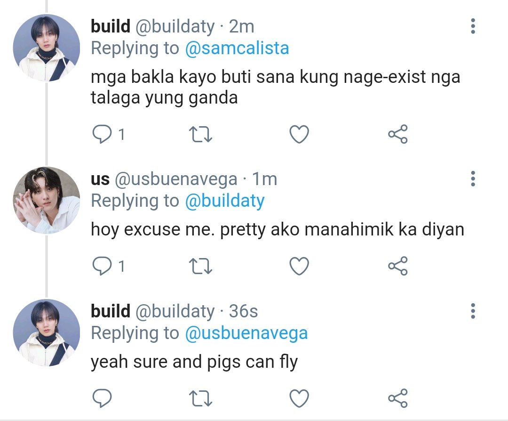The image size is (508, 421).
Task: Open more options on usbuenavega's tweet
Action: tap(473, 179)
